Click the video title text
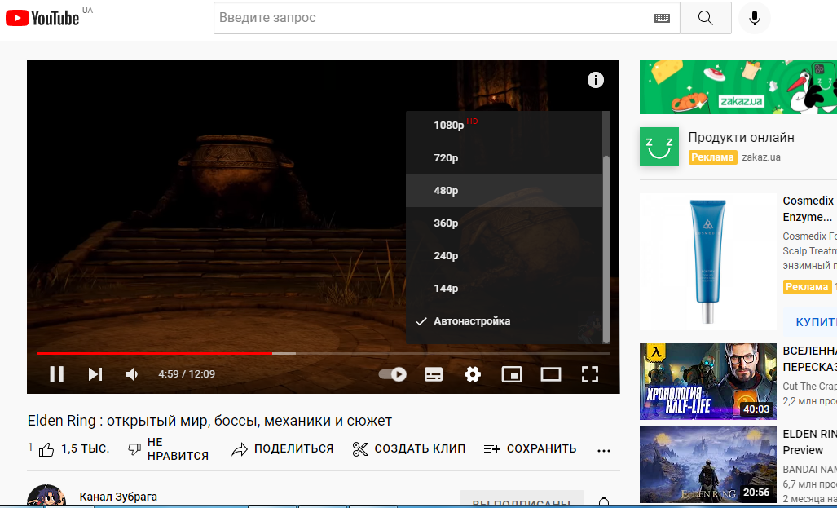Screen dimensions: 837x508 pyautogui.click(x=209, y=421)
